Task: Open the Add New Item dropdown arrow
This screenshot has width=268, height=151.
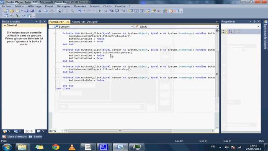Action: 22,11
